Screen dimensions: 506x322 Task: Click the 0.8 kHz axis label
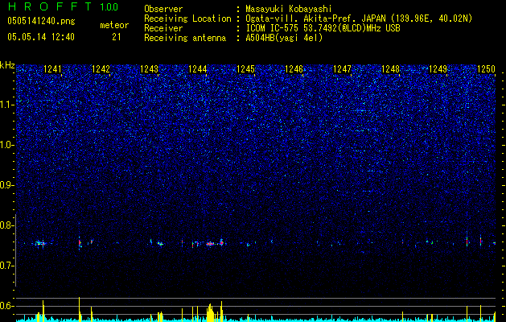(x=6, y=225)
